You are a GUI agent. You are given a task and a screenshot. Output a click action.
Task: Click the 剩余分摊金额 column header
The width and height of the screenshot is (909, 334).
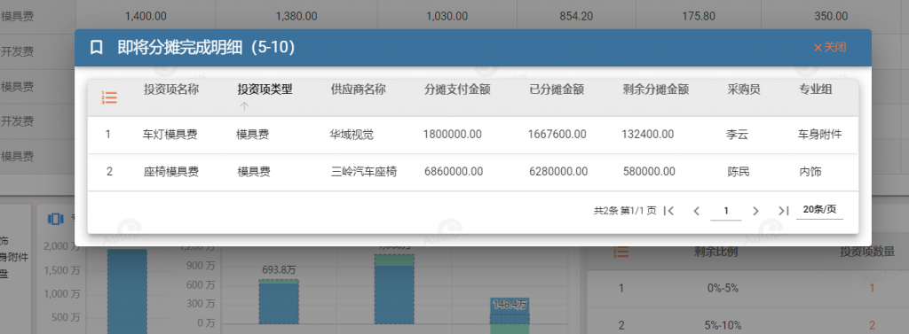point(656,89)
